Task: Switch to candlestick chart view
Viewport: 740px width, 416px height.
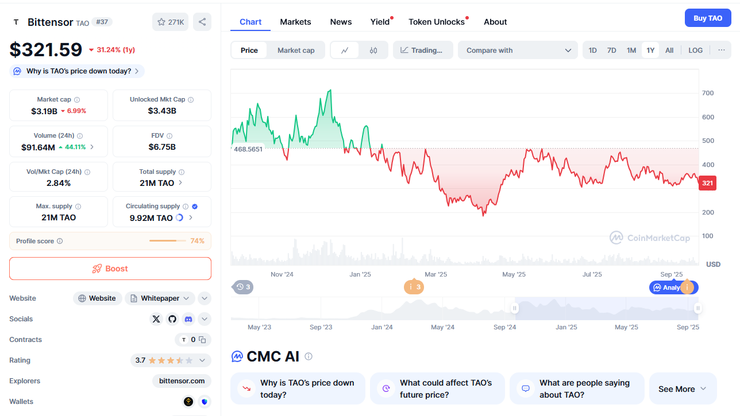Action: point(373,50)
